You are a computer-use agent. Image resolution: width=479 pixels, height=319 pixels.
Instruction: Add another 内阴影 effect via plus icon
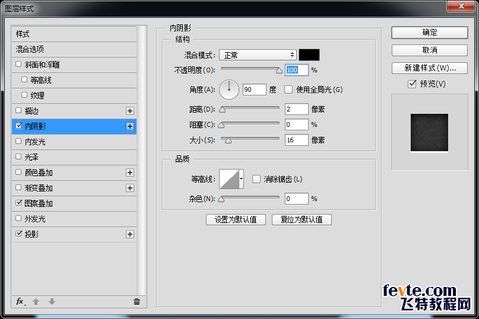(x=130, y=126)
